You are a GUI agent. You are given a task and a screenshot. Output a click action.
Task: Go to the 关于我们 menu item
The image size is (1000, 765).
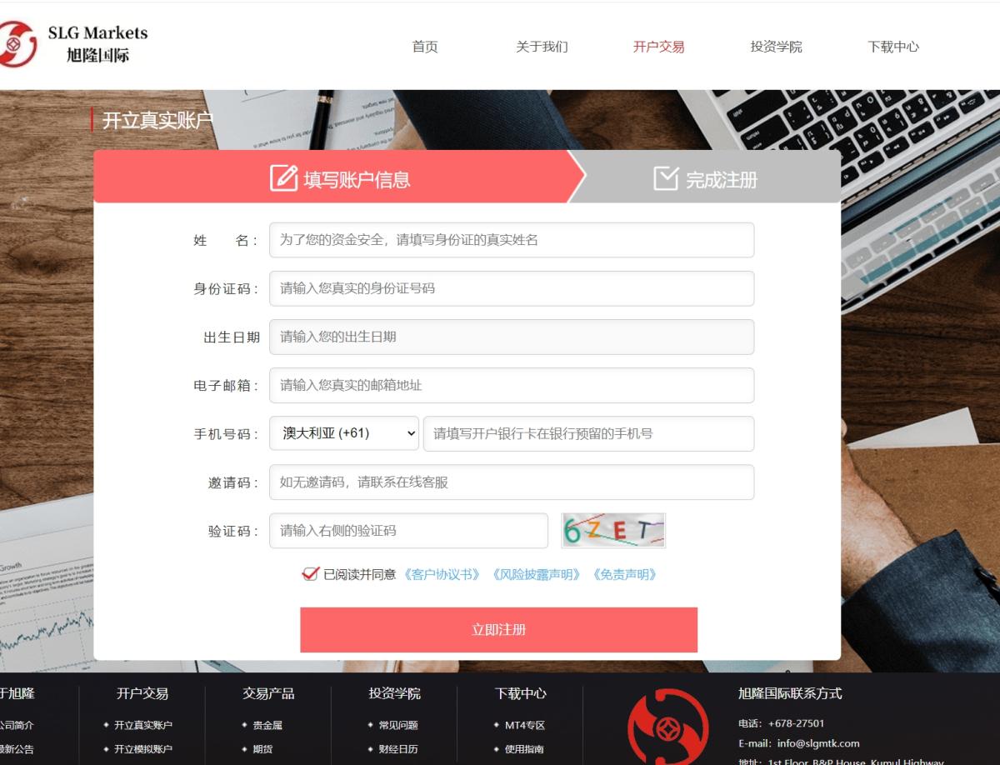click(x=542, y=47)
